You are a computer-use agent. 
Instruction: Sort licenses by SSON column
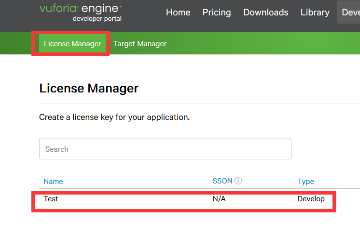[x=222, y=181]
